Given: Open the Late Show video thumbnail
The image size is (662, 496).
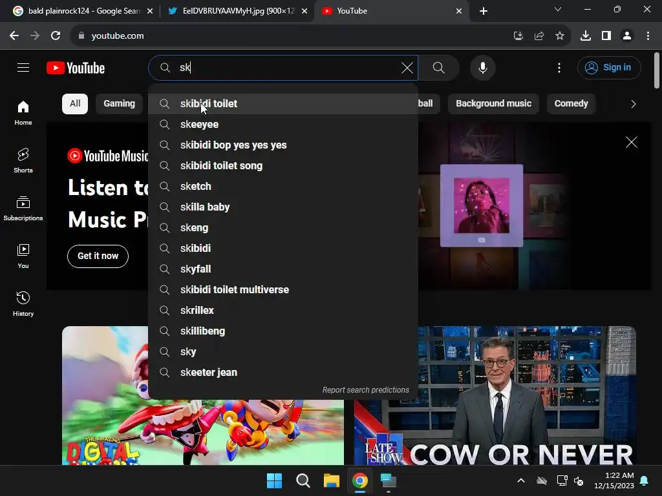Looking at the screenshot, I should point(495,396).
